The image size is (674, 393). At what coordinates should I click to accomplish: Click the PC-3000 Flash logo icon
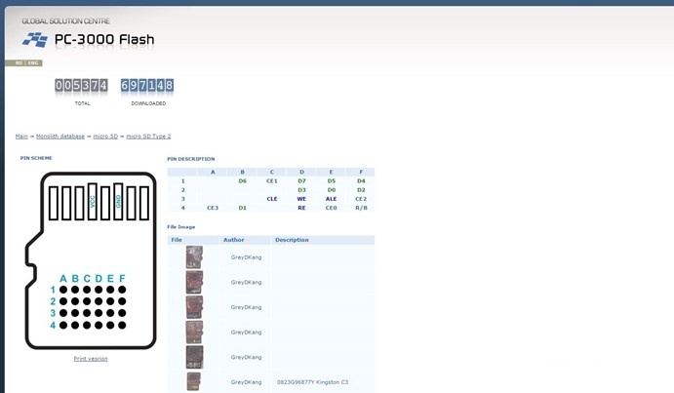[35, 40]
